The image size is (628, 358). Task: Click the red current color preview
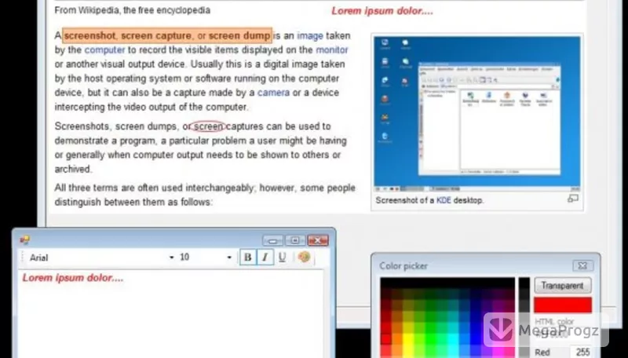[x=563, y=305]
